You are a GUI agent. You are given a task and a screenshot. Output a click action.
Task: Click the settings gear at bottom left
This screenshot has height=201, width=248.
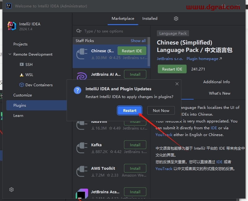click(11, 189)
